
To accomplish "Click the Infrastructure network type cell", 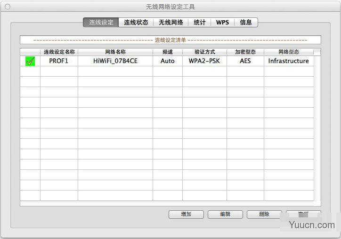I will pos(289,61).
